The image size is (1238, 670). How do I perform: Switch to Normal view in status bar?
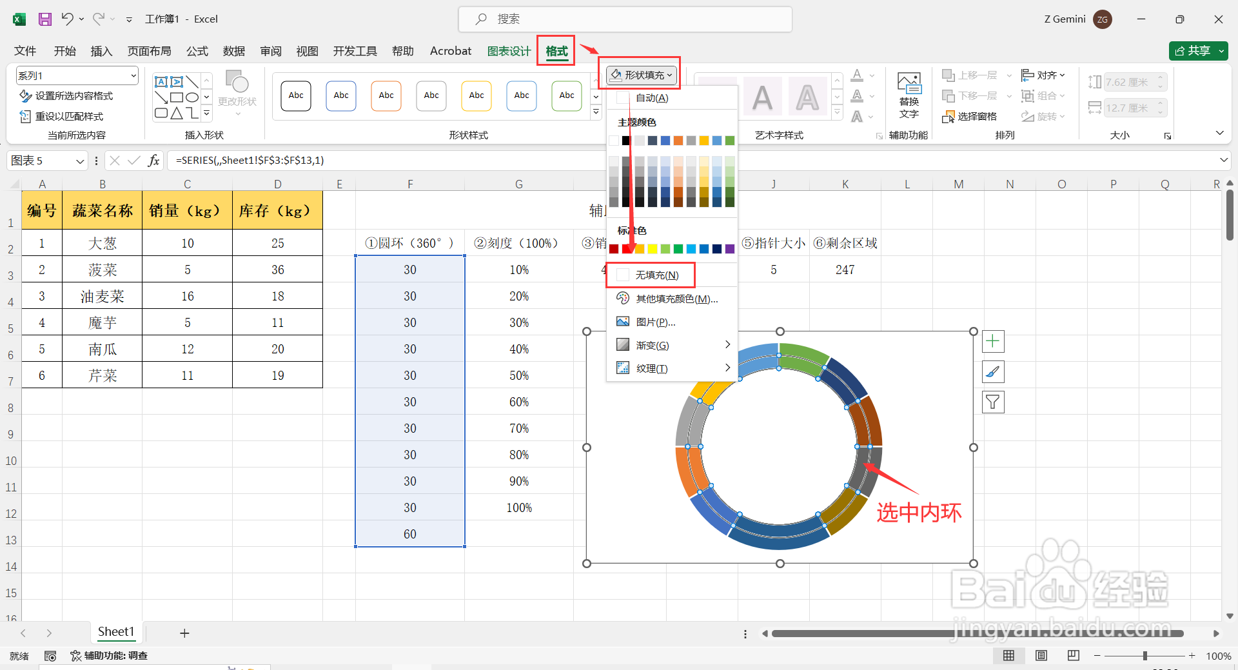(x=1008, y=656)
